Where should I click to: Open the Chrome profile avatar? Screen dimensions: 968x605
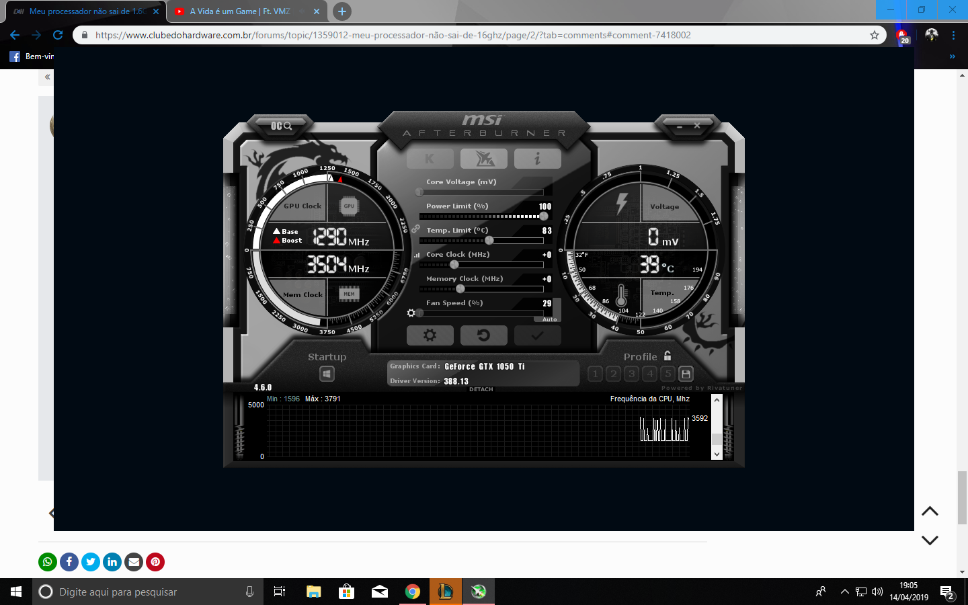coord(931,35)
